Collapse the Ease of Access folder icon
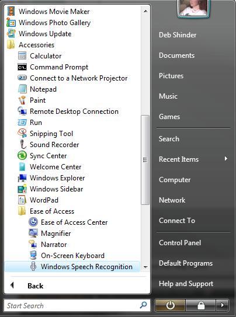This screenshot has height=317, width=236. (22, 211)
